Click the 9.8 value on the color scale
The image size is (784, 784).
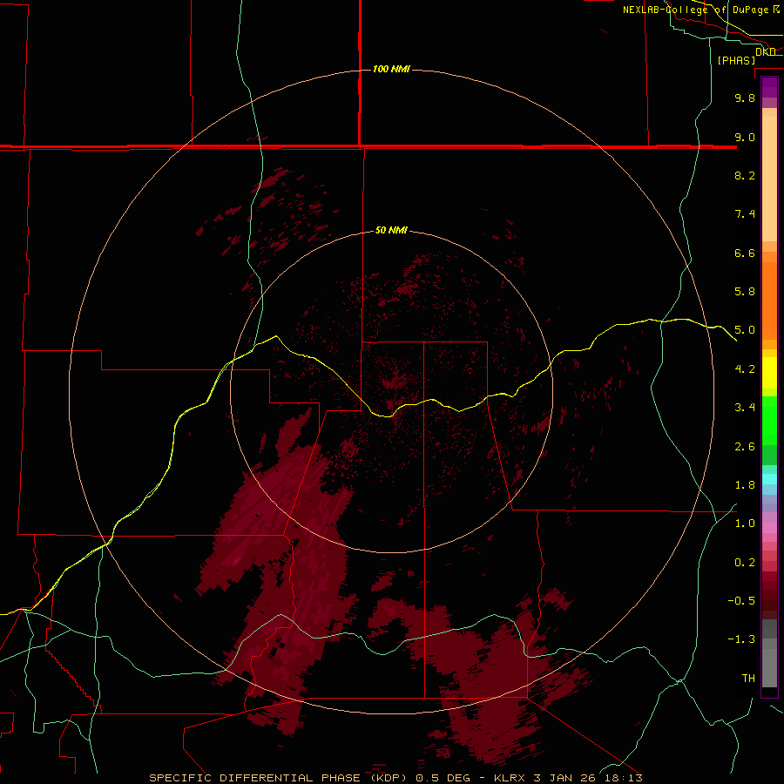[745, 98]
